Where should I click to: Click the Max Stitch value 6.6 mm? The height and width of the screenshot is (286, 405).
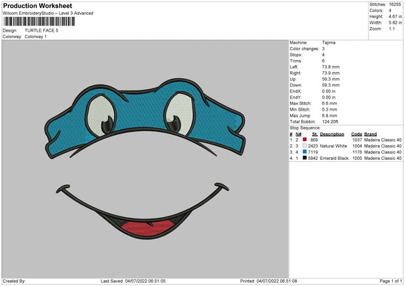329,103
